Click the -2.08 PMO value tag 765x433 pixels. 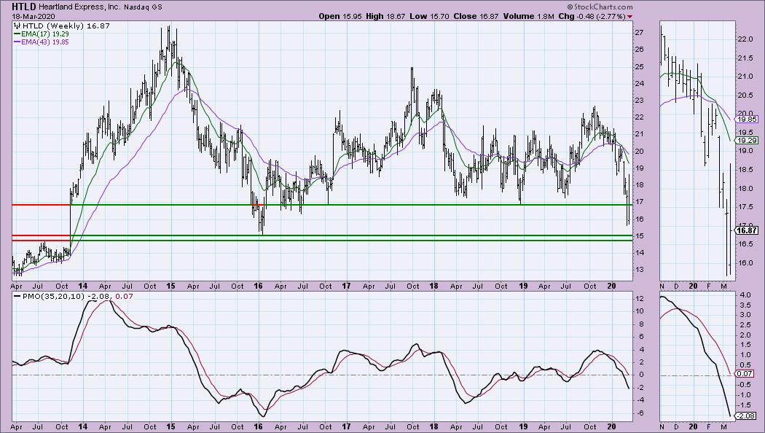pos(746,416)
